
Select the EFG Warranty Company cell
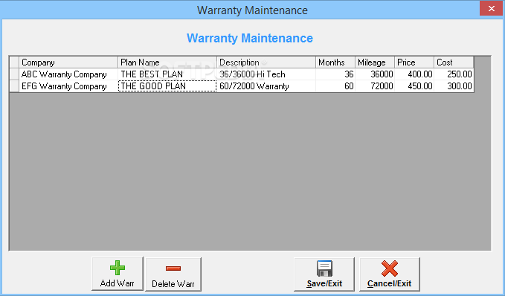68,86
